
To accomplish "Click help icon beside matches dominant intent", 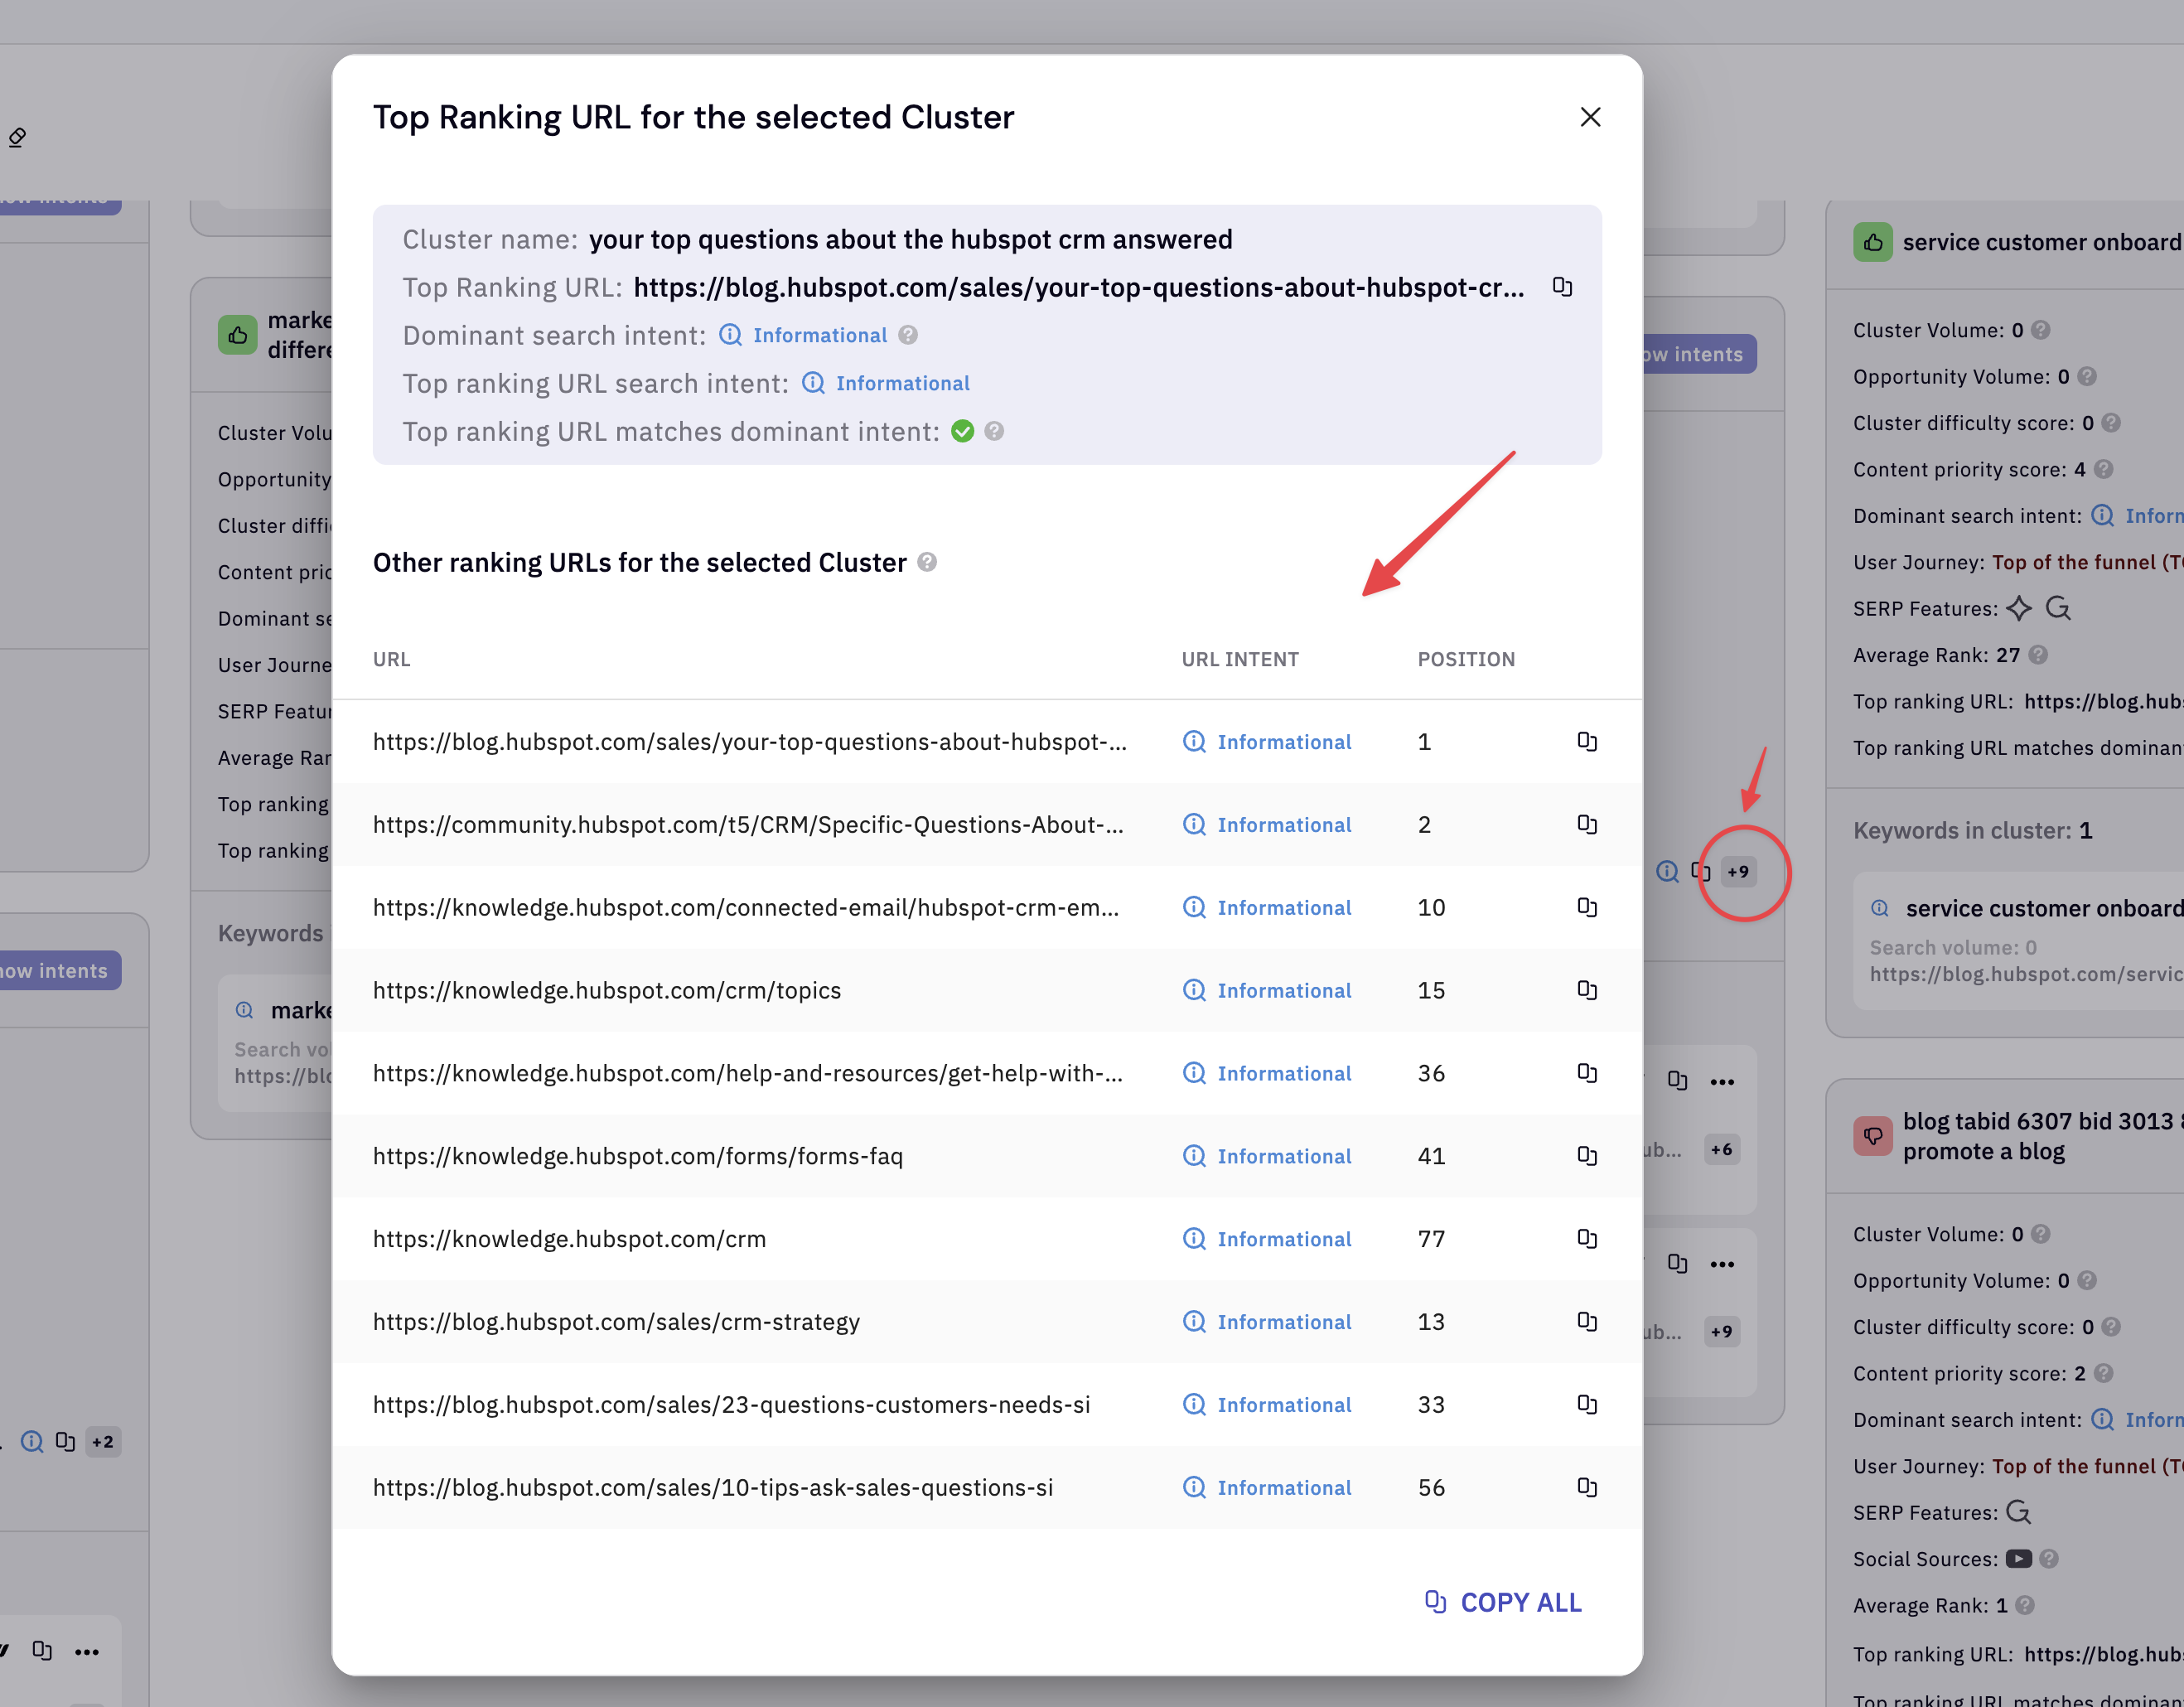I will [994, 431].
